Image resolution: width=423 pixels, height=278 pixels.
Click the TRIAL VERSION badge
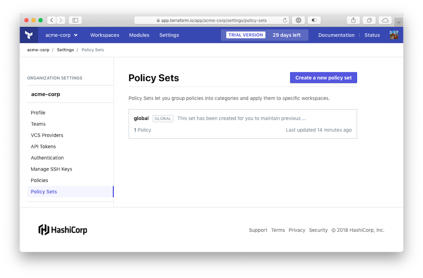point(246,35)
